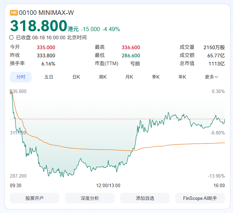This screenshot has height=213, width=233.
Task: Launch FinScope AI助手 button
Action: coord(200,198)
